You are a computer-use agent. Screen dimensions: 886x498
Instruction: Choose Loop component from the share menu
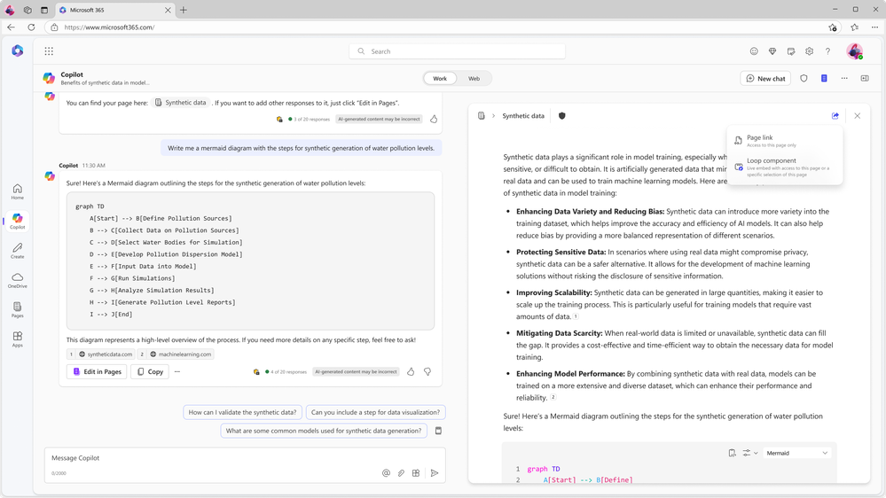pos(785,167)
